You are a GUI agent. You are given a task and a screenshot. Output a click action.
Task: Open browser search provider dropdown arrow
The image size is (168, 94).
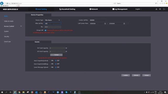pos(157,3)
